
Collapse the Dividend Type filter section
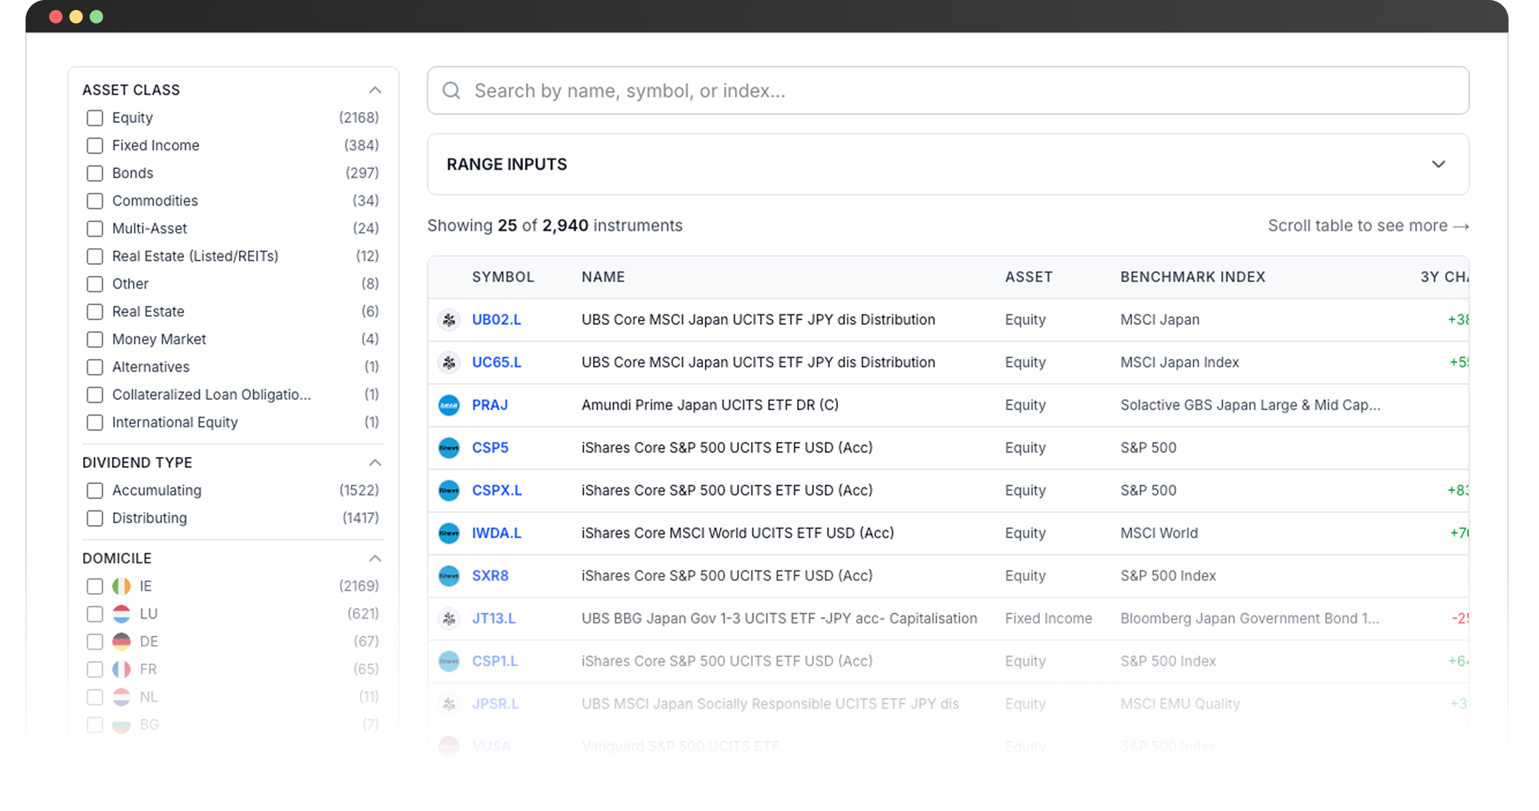(x=374, y=463)
